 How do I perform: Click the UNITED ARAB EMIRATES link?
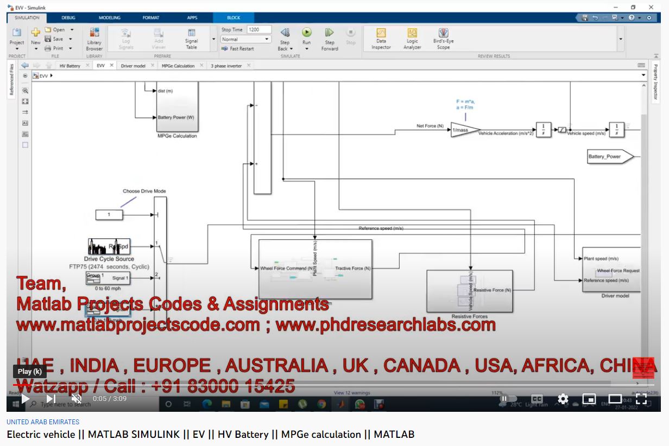(43, 422)
